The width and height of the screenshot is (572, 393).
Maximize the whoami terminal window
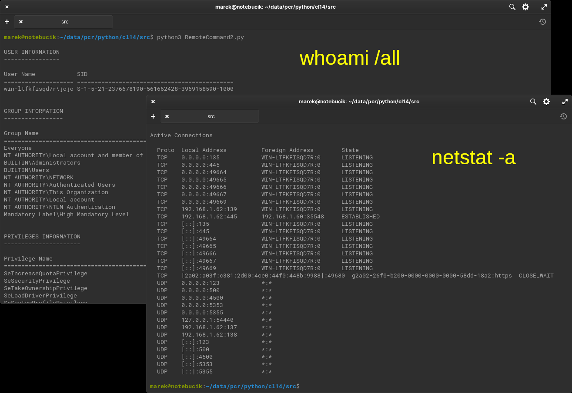click(x=544, y=7)
